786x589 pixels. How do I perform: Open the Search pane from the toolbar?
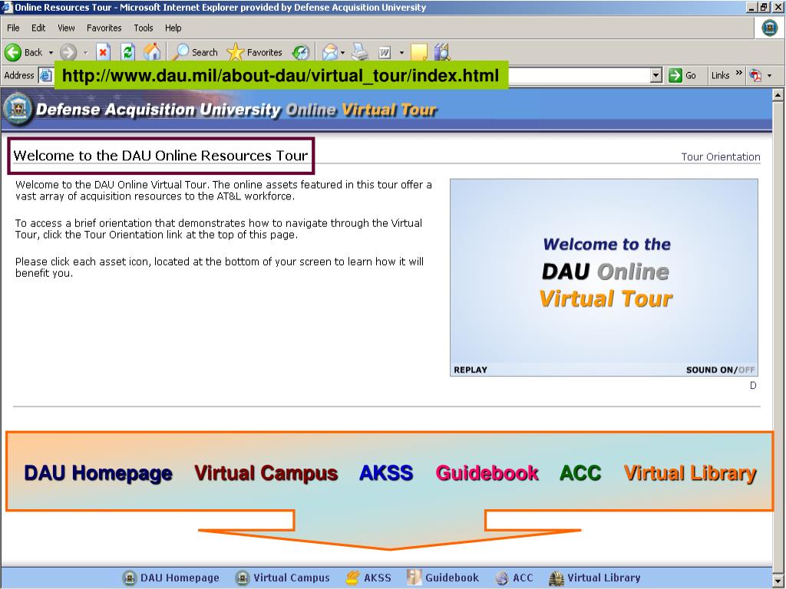pos(194,52)
